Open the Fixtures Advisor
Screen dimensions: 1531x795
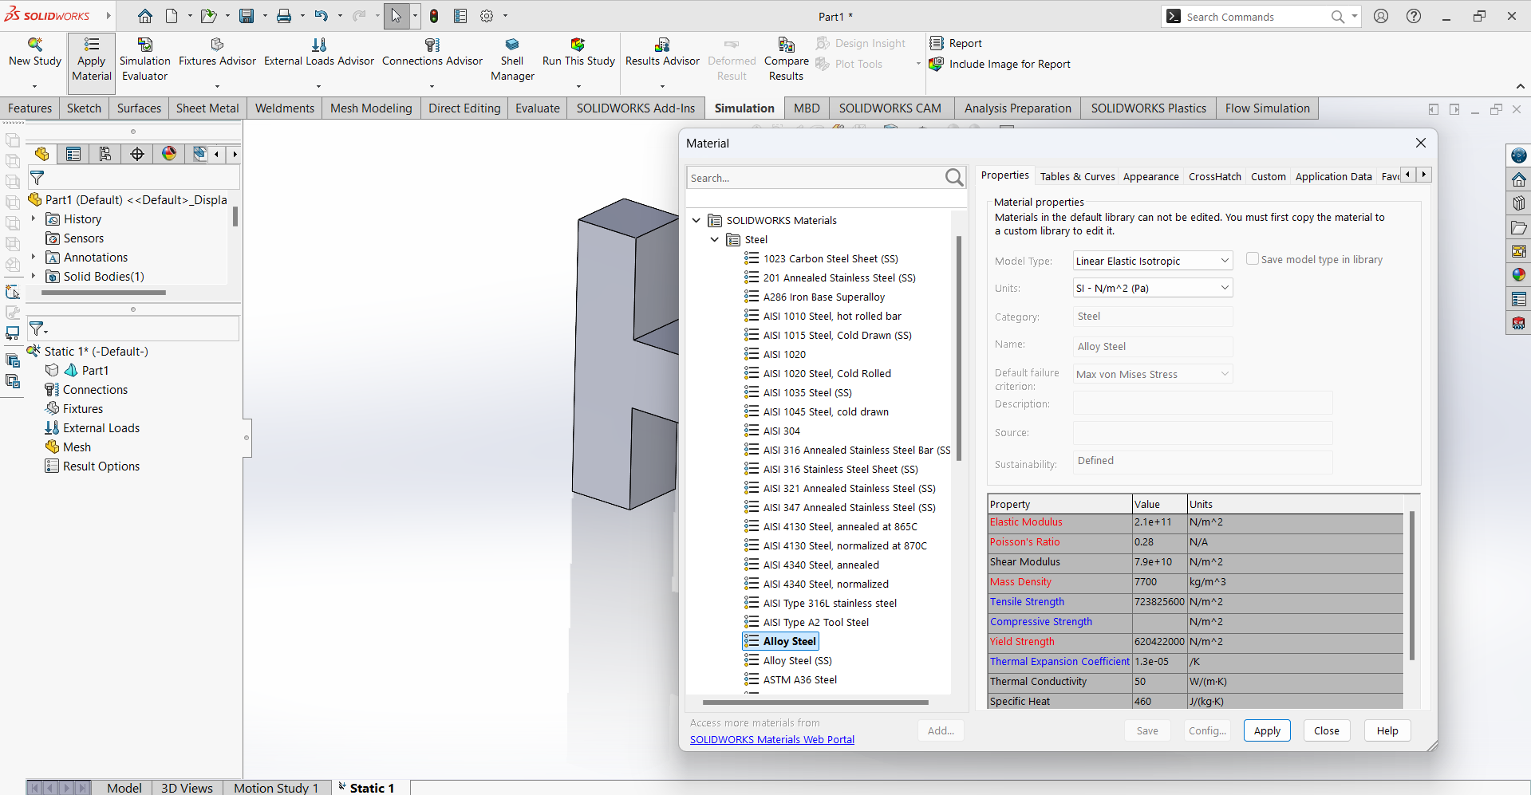[x=217, y=53]
